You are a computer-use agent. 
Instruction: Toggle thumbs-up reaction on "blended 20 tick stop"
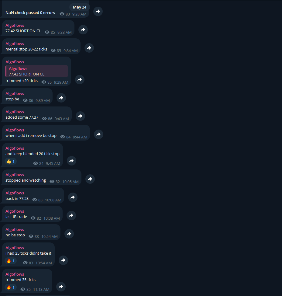click(11, 162)
